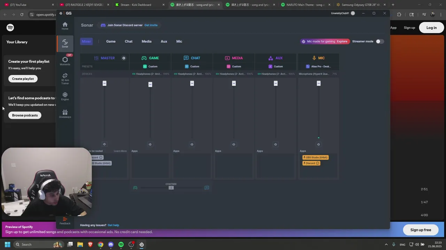This screenshot has height=250, width=446.
Task: Mute the Master channel speaker icon
Action: click(x=104, y=144)
